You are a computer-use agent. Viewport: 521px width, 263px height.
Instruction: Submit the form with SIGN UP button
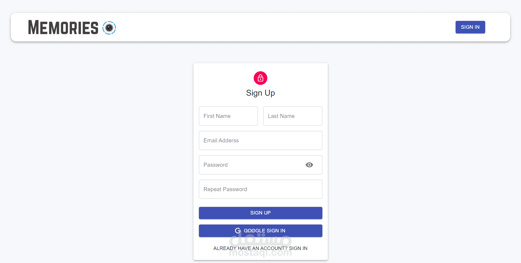[x=260, y=213]
